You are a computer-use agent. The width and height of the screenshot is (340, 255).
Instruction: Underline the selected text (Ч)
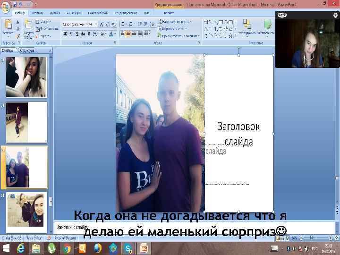coord(77,34)
